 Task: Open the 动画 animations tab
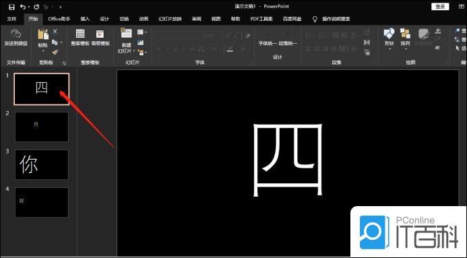pos(144,19)
